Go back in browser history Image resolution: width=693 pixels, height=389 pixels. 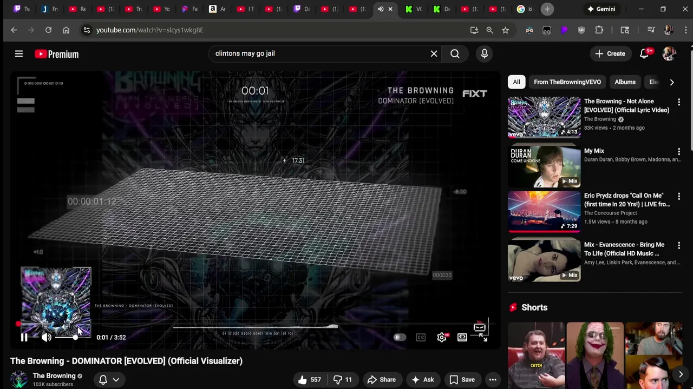coord(14,30)
